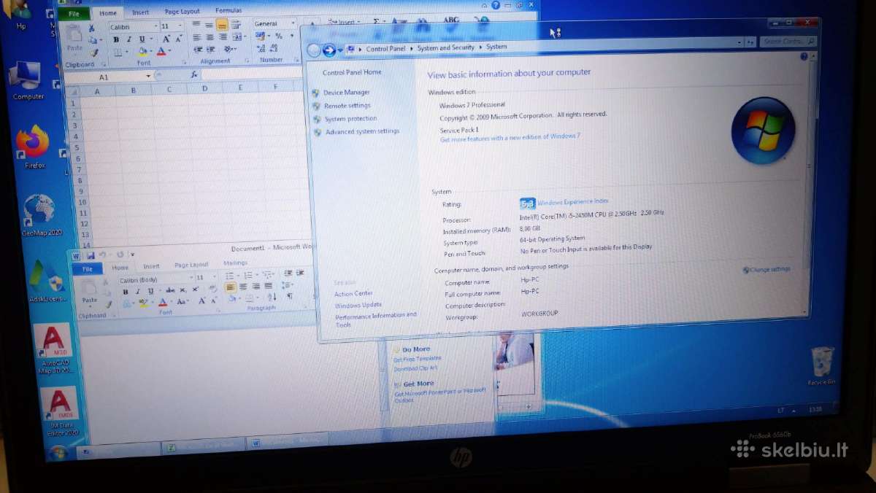
Task: Open the Firefox desktop icon
Action: pos(34,147)
